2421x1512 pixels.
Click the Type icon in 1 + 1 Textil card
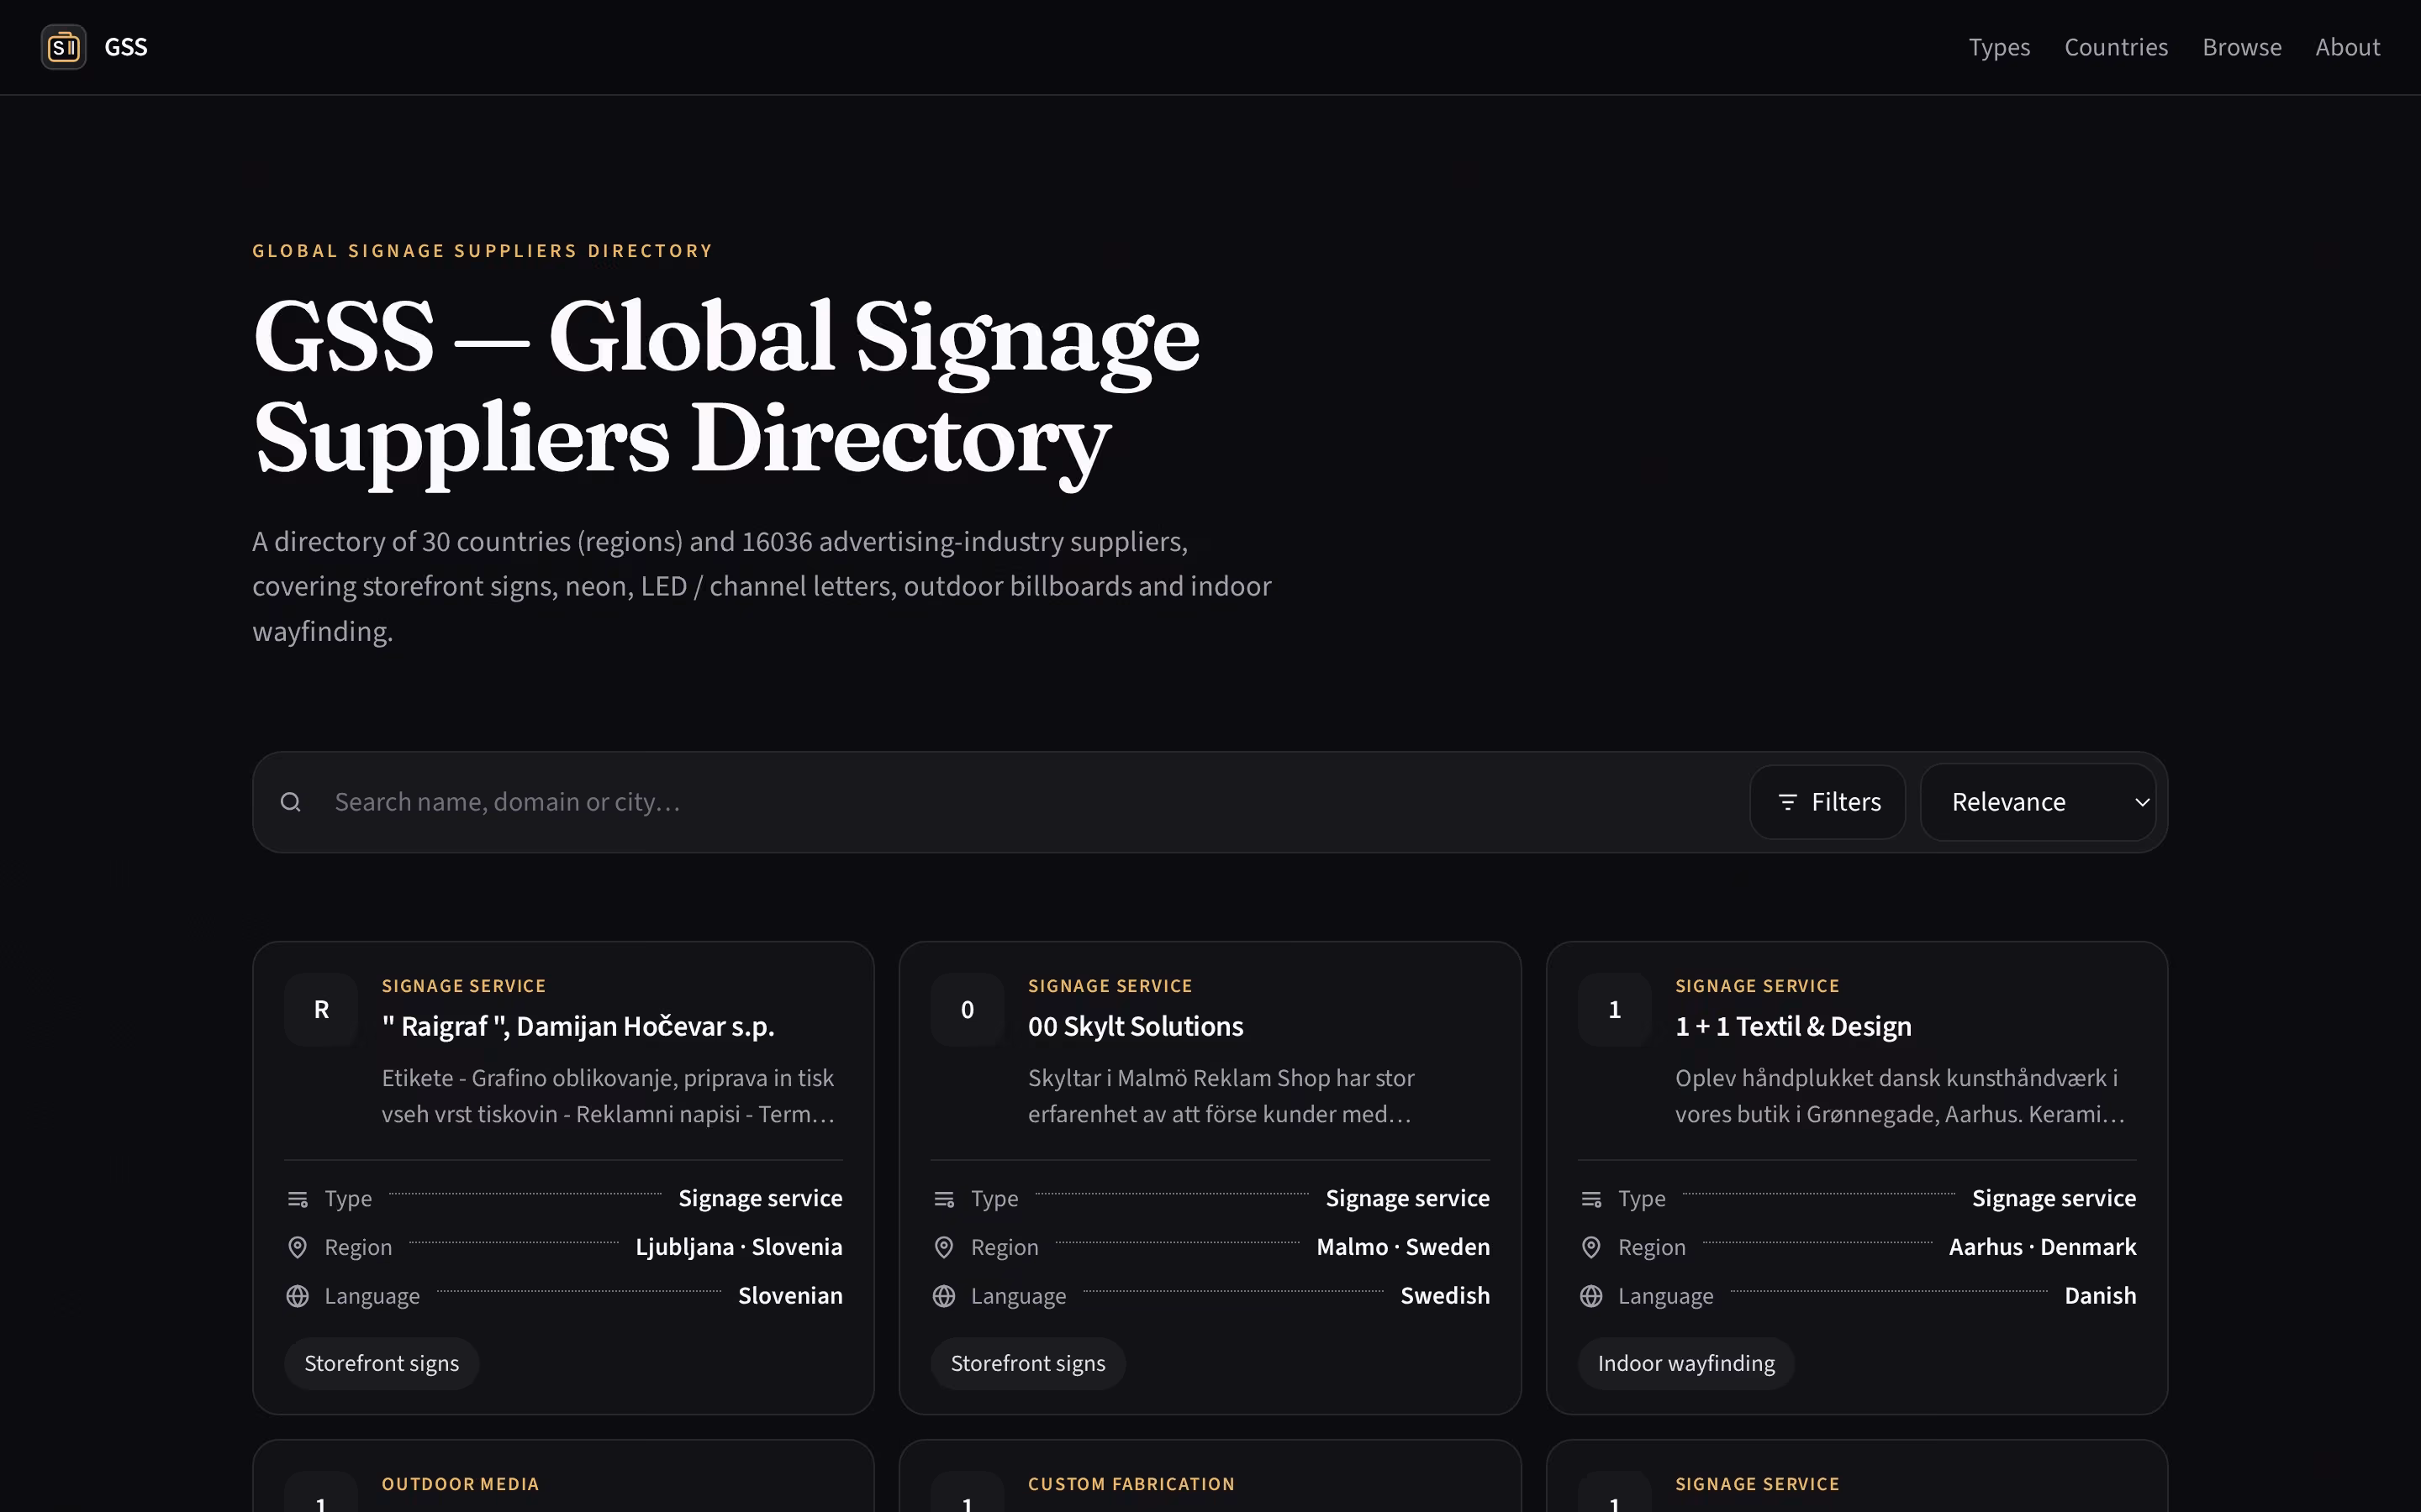(1590, 1199)
